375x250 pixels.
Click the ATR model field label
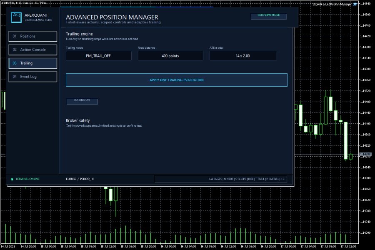tap(216, 47)
